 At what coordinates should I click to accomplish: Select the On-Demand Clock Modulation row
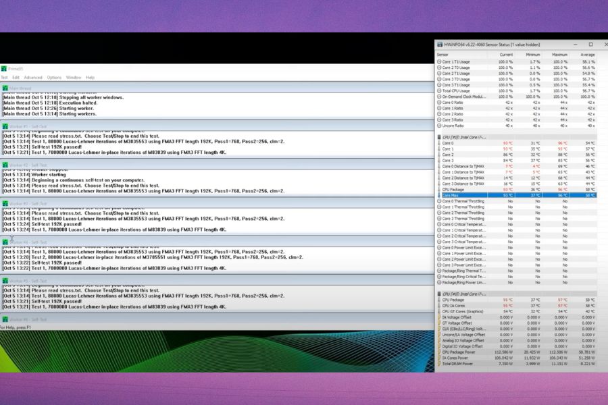coord(517,97)
